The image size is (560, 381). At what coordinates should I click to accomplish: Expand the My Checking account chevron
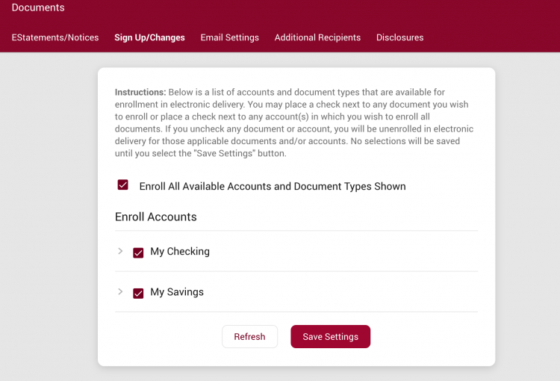120,251
